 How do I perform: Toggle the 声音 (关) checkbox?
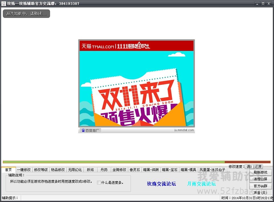click(x=251, y=193)
